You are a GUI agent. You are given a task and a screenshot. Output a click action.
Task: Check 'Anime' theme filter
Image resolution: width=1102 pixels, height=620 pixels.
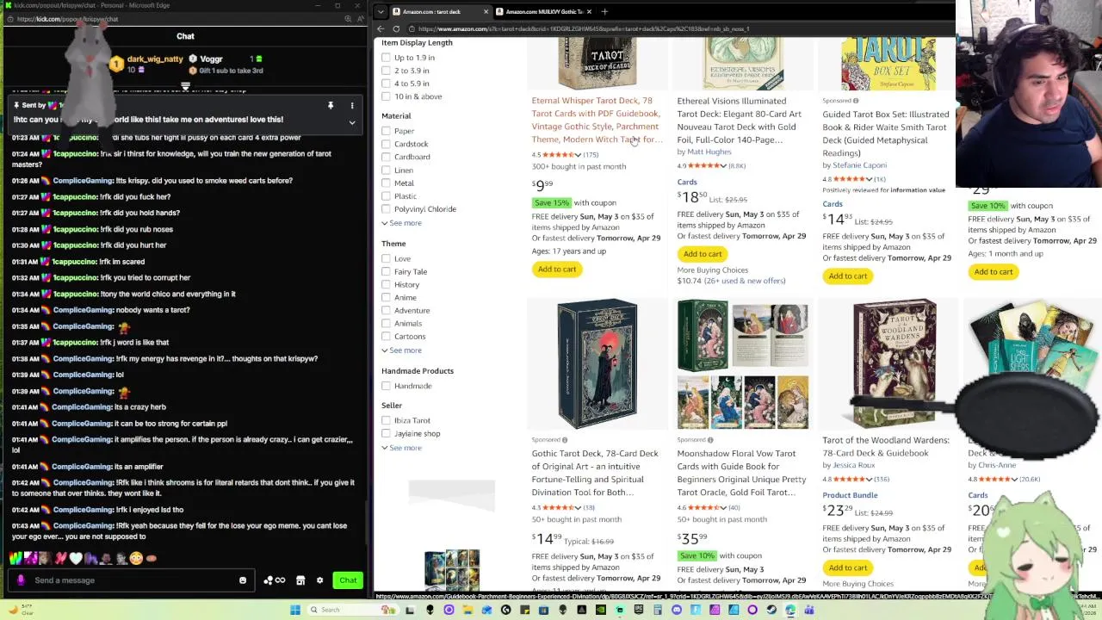tap(386, 297)
